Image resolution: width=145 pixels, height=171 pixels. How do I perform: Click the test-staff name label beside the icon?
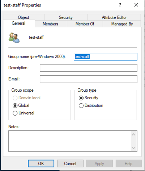[x=36, y=37]
